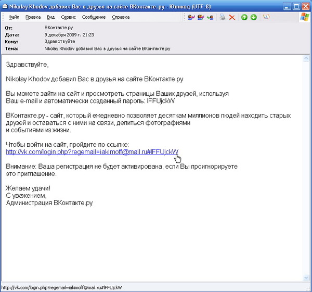Open the Сообщение menu

pos(94,17)
